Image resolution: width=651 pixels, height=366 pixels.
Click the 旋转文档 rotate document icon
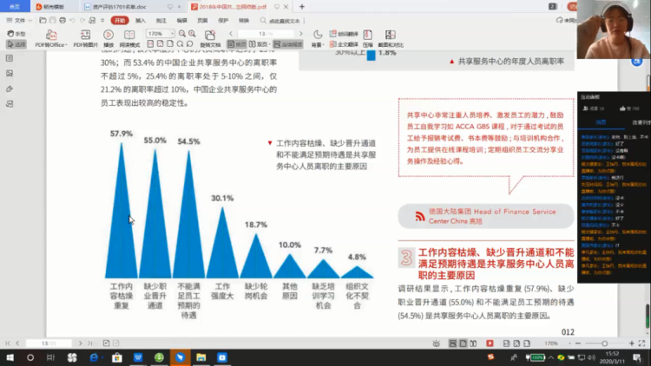pos(210,39)
